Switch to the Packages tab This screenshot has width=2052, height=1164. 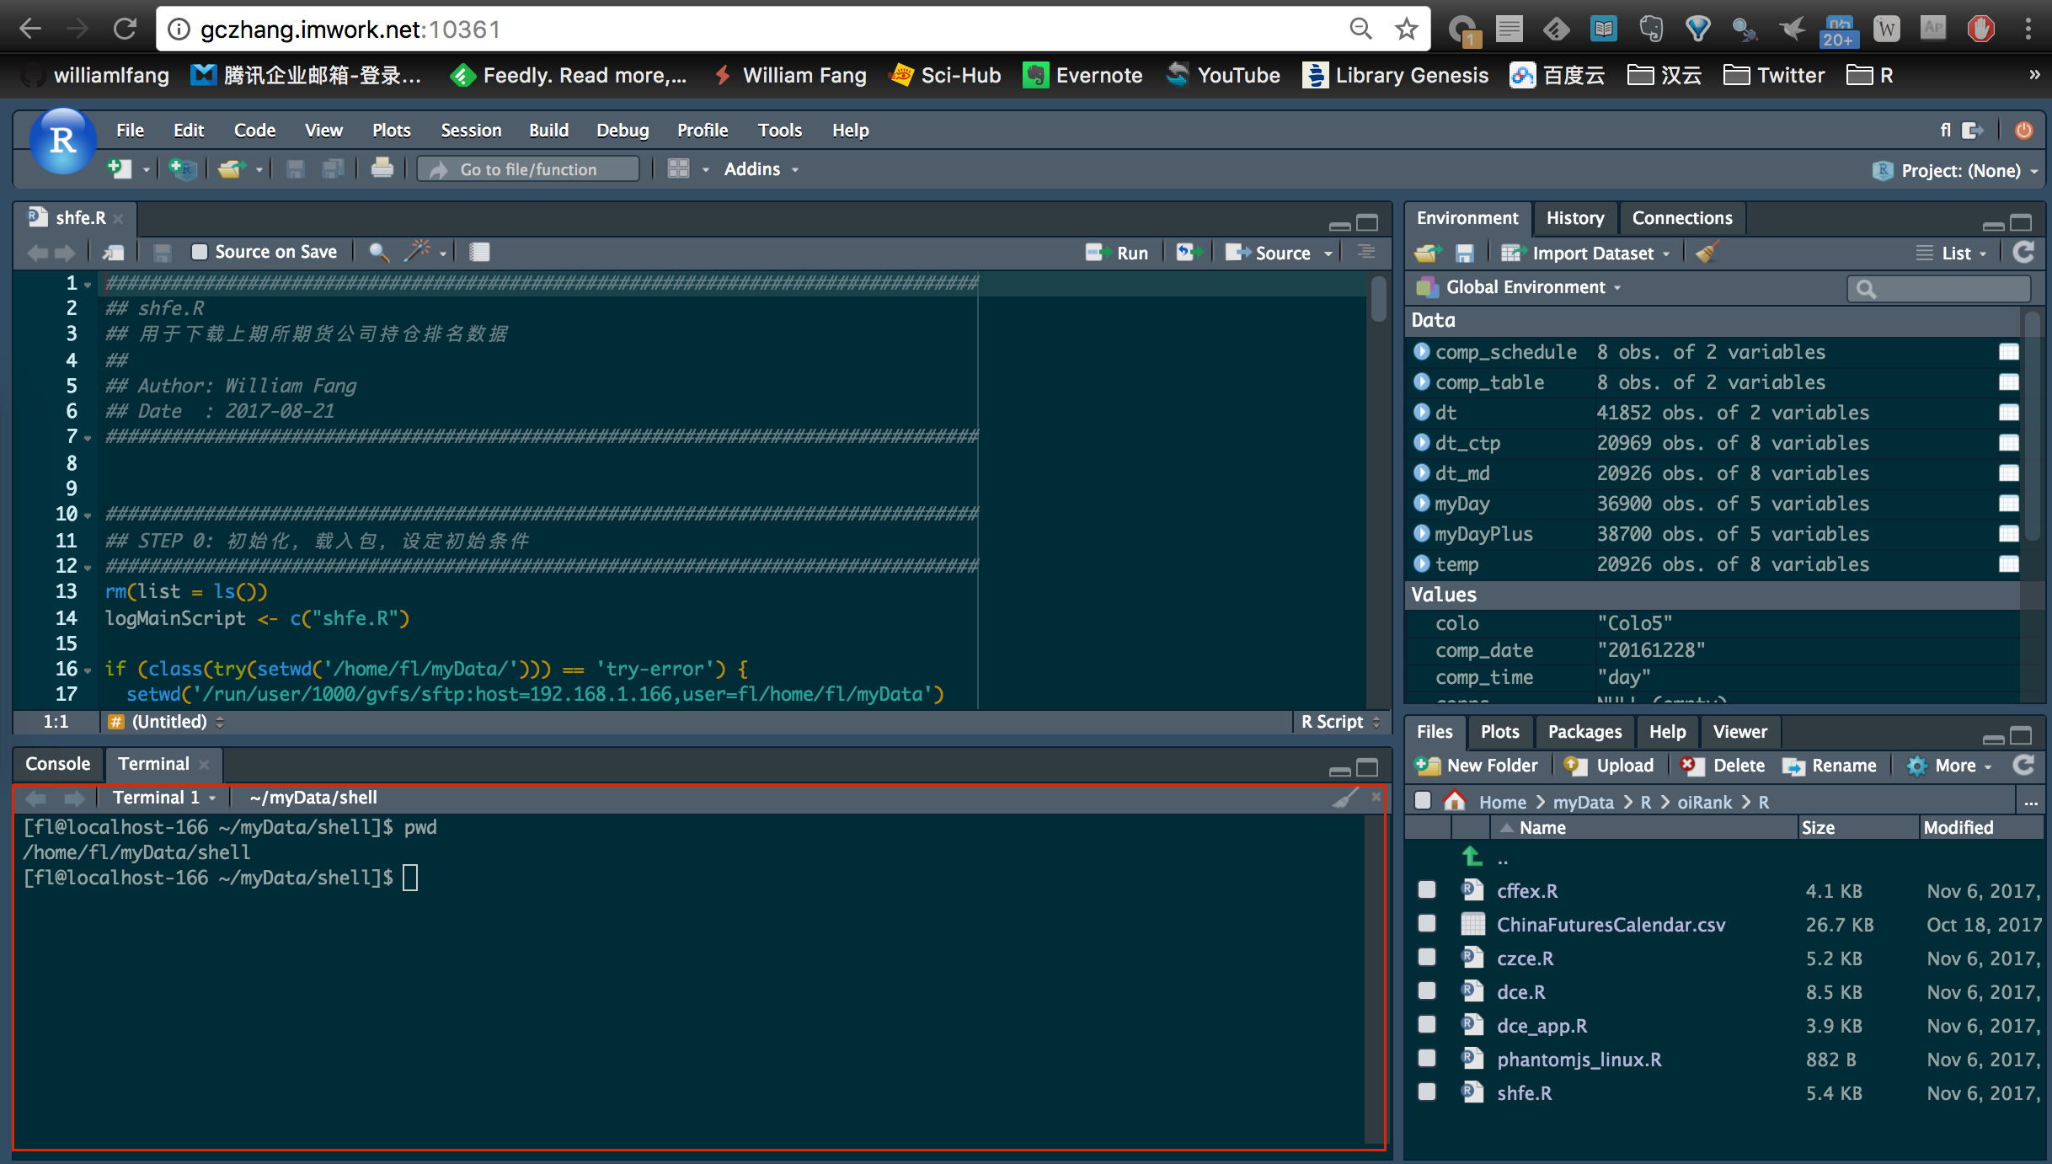pyautogui.click(x=1584, y=732)
